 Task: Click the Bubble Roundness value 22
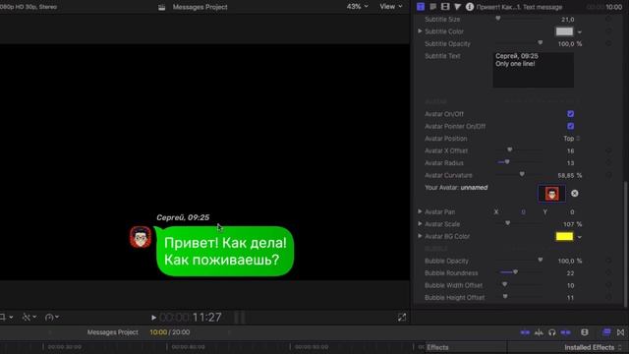[x=570, y=273]
